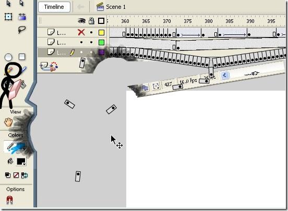Set the No Color option
288x211 pixels.
tap(16, 175)
